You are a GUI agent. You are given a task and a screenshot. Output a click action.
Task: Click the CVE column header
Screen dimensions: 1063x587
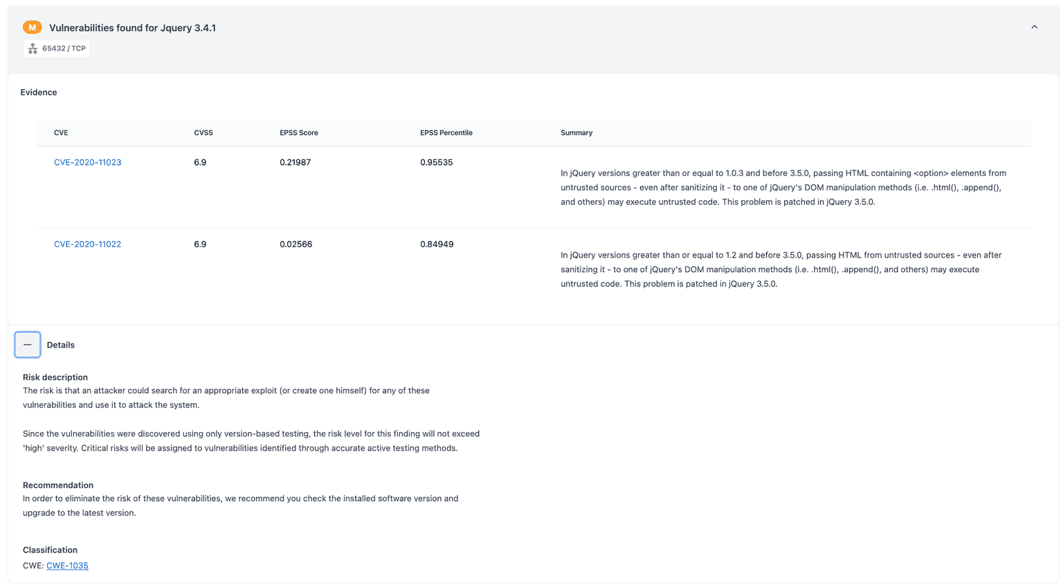(x=61, y=132)
